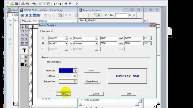
Task: Click the Paper Design view icon in Report Editor toolbar
Action: 35,15
